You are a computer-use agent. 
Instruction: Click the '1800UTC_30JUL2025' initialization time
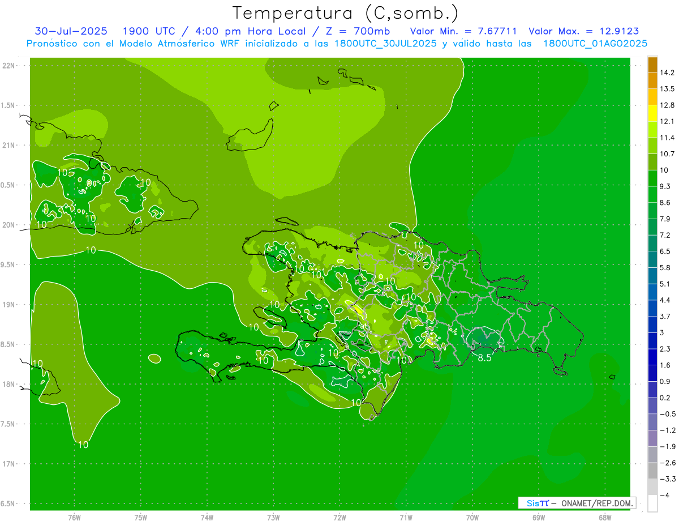(384, 43)
